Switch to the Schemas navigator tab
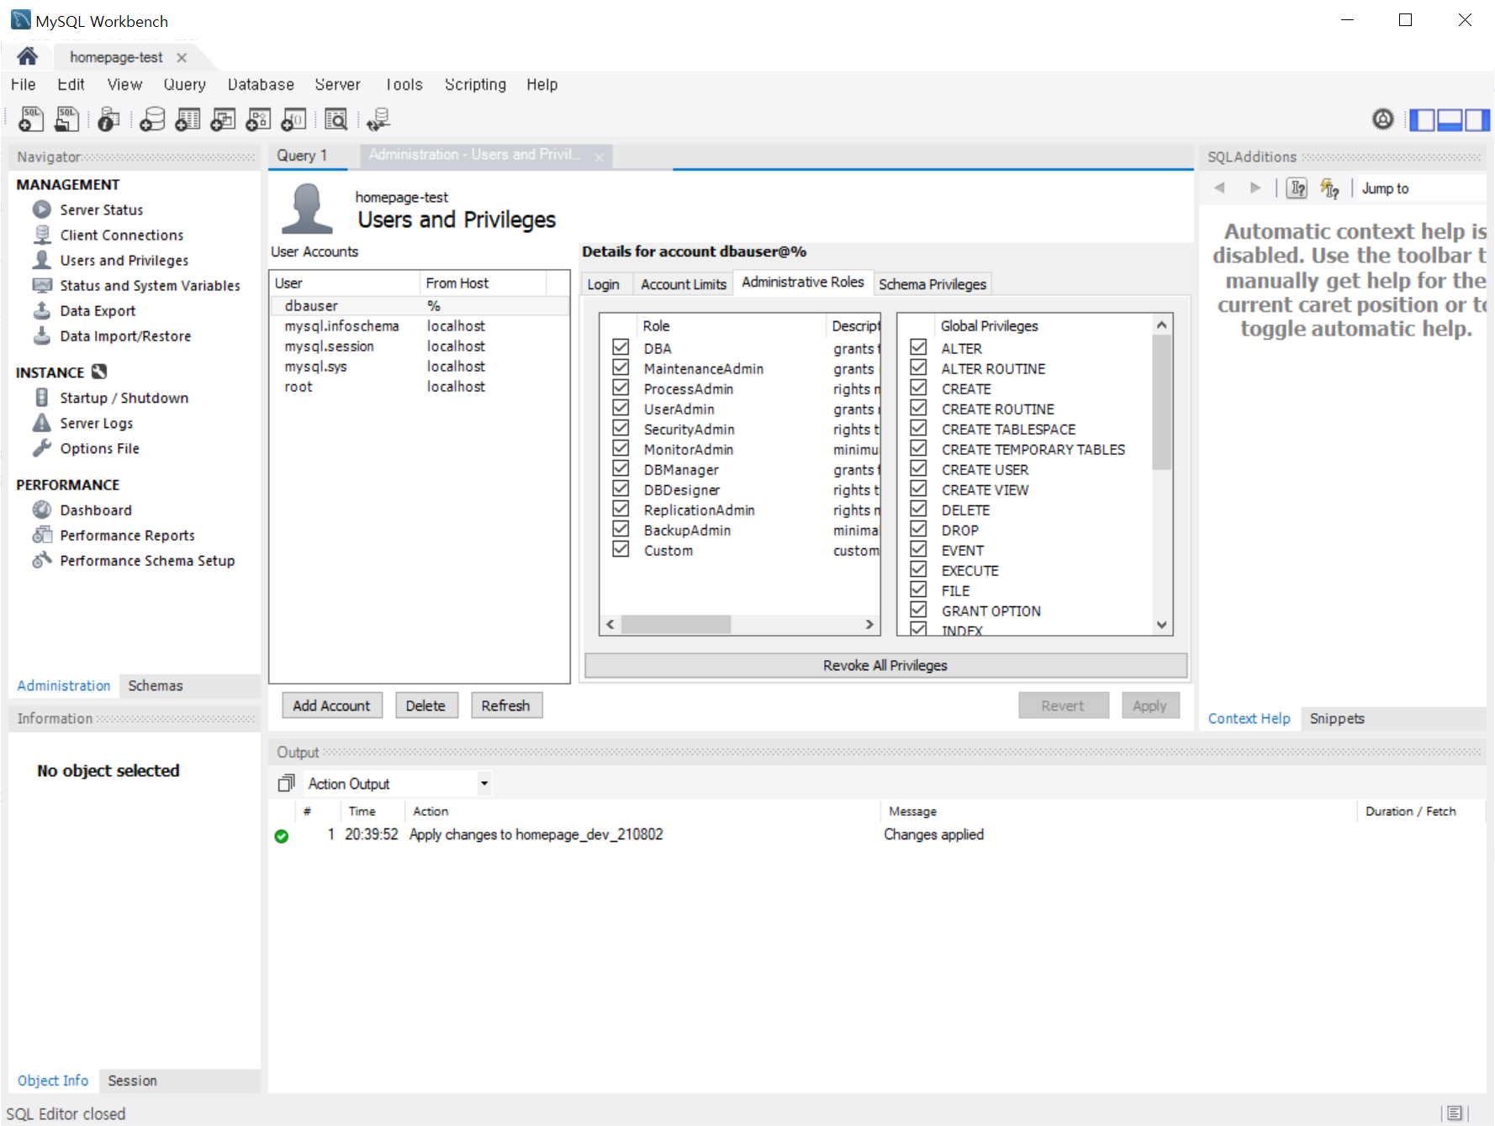The image size is (1495, 1126). (x=156, y=685)
